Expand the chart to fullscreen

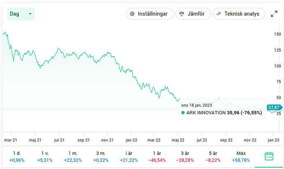coord(274,14)
